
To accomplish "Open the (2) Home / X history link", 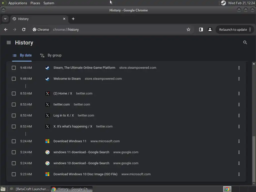I will 63,93.
